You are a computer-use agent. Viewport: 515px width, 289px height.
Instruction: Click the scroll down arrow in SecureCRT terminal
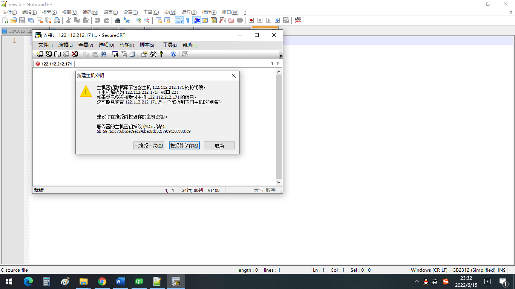pos(279,183)
